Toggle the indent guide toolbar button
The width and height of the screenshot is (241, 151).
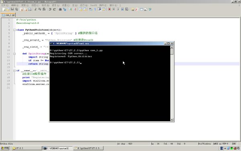tap(100, 9)
